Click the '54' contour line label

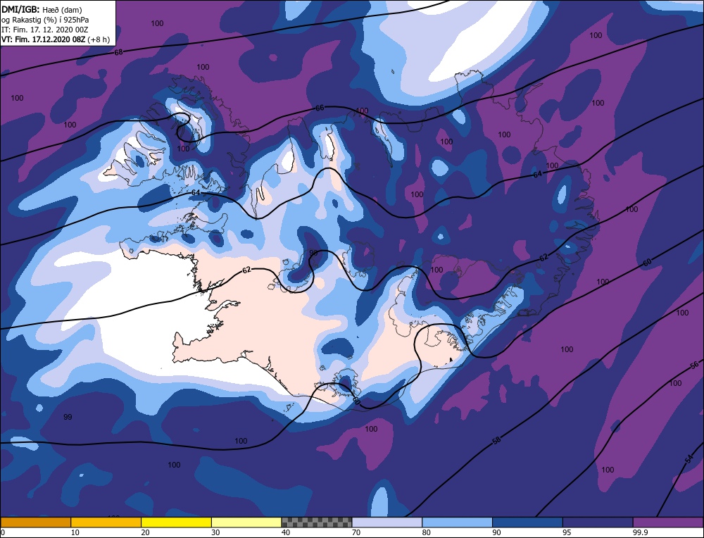tap(689, 458)
